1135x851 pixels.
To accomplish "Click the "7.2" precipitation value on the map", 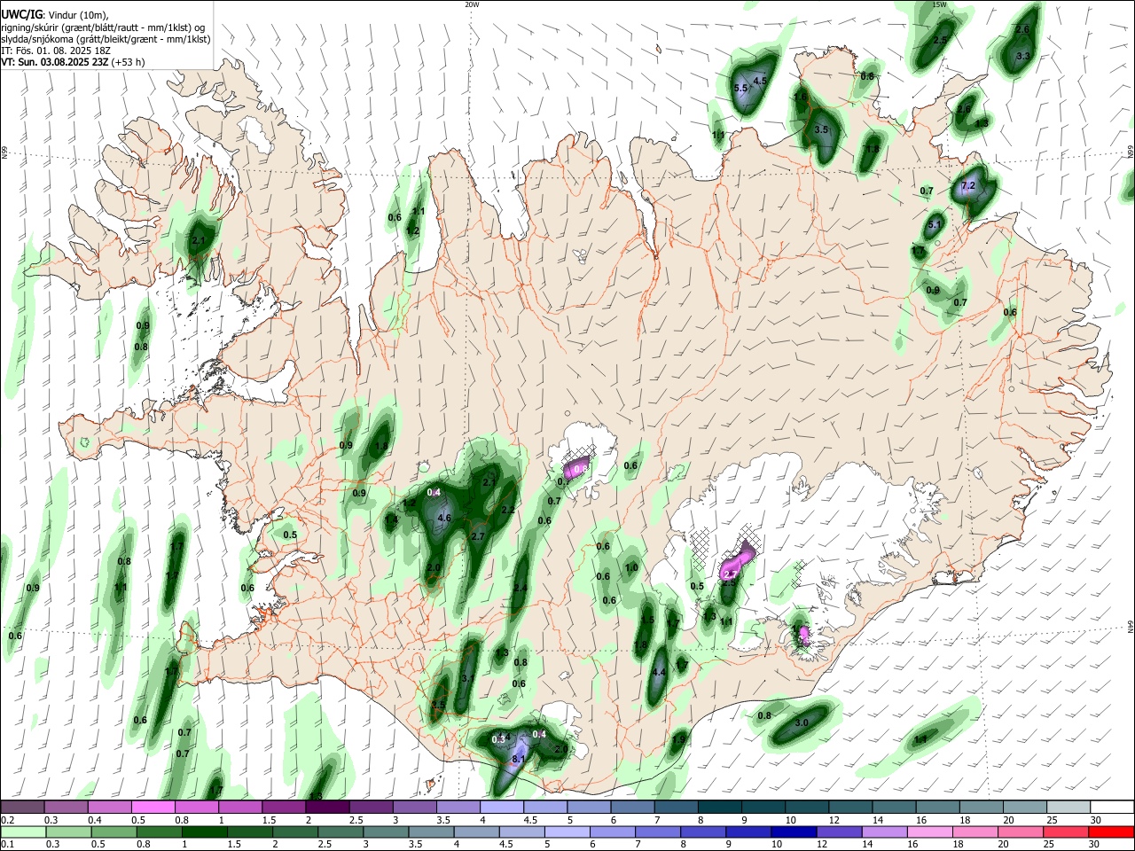I will (968, 186).
